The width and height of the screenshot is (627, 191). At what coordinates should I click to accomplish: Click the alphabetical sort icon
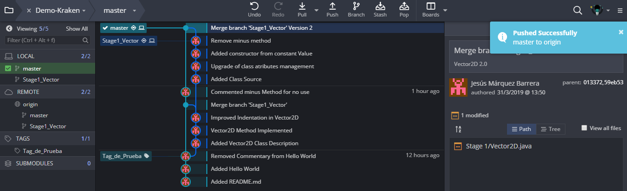coord(458,129)
